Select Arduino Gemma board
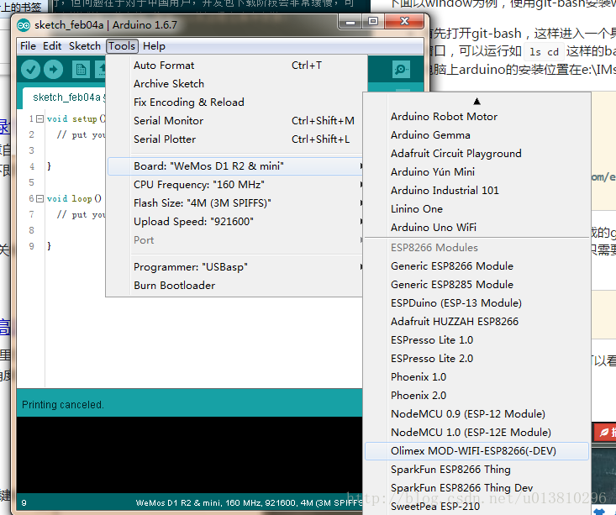 click(x=476, y=135)
